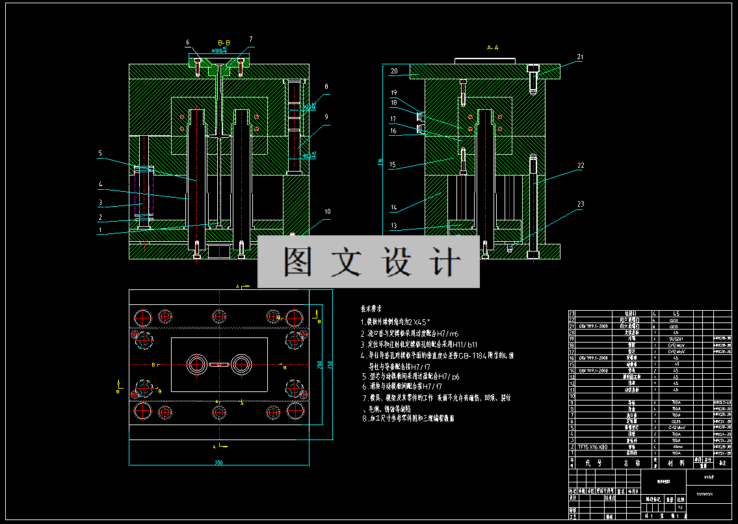Click the 1:1 scale value in title block
This screenshot has width=738, height=524.
[x=681, y=508]
